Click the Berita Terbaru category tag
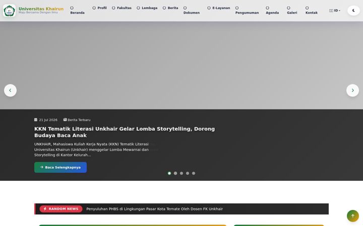This screenshot has height=226, width=363. tap(77, 120)
